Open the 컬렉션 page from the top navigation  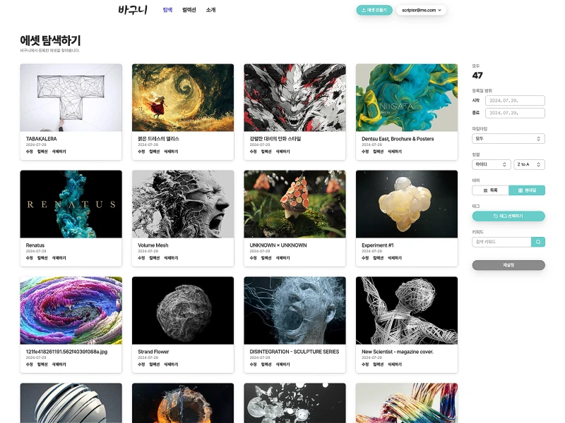pos(189,10)
